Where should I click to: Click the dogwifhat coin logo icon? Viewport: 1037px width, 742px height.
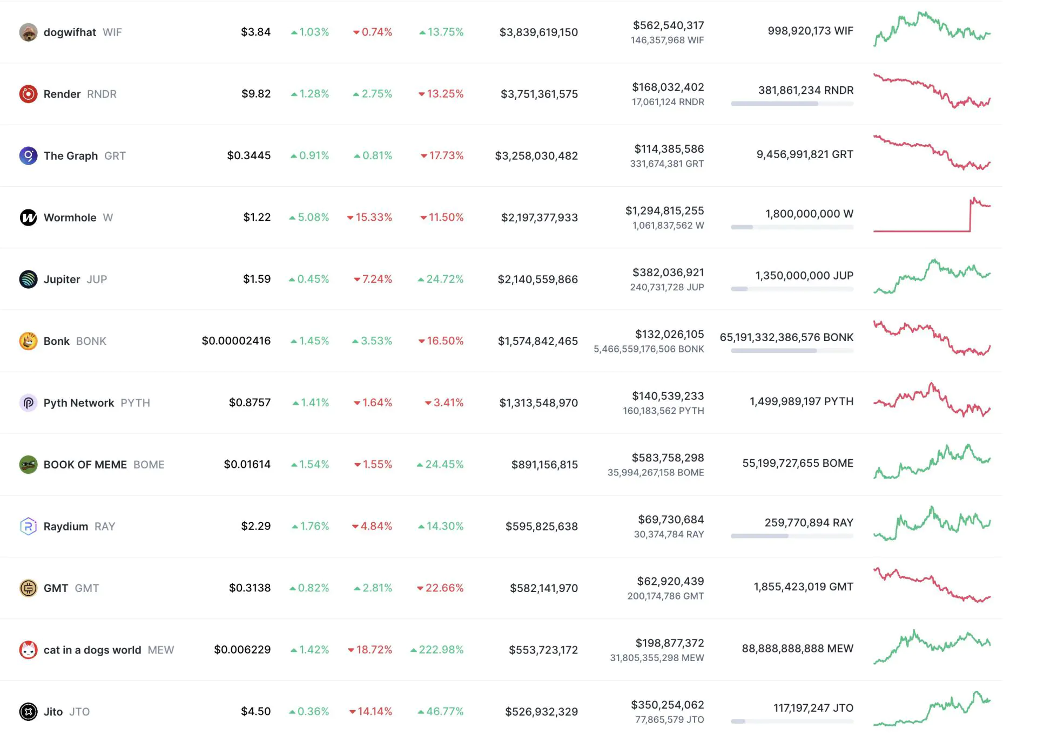[x=28, y=32]
